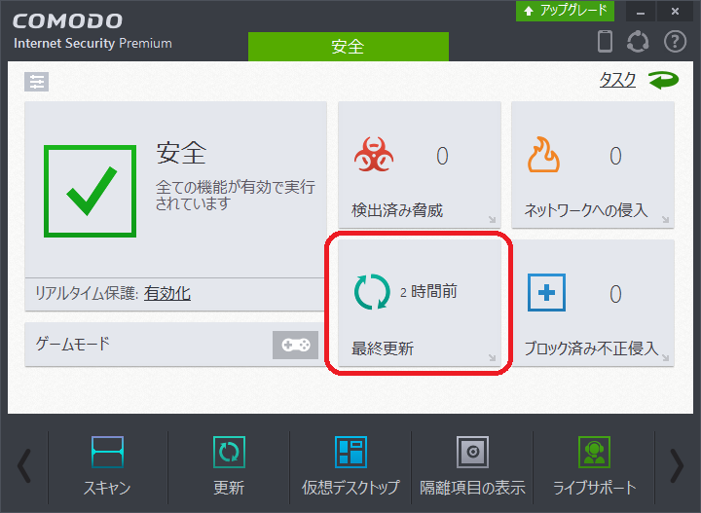Open the 隔離項目の表示 quarantine icon

tap(472, 452)
